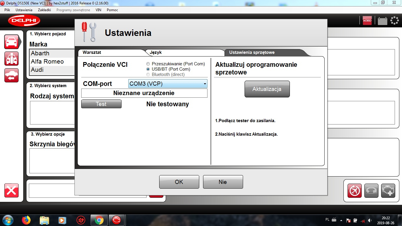Click the engine with plus icon

click(388, 191)
